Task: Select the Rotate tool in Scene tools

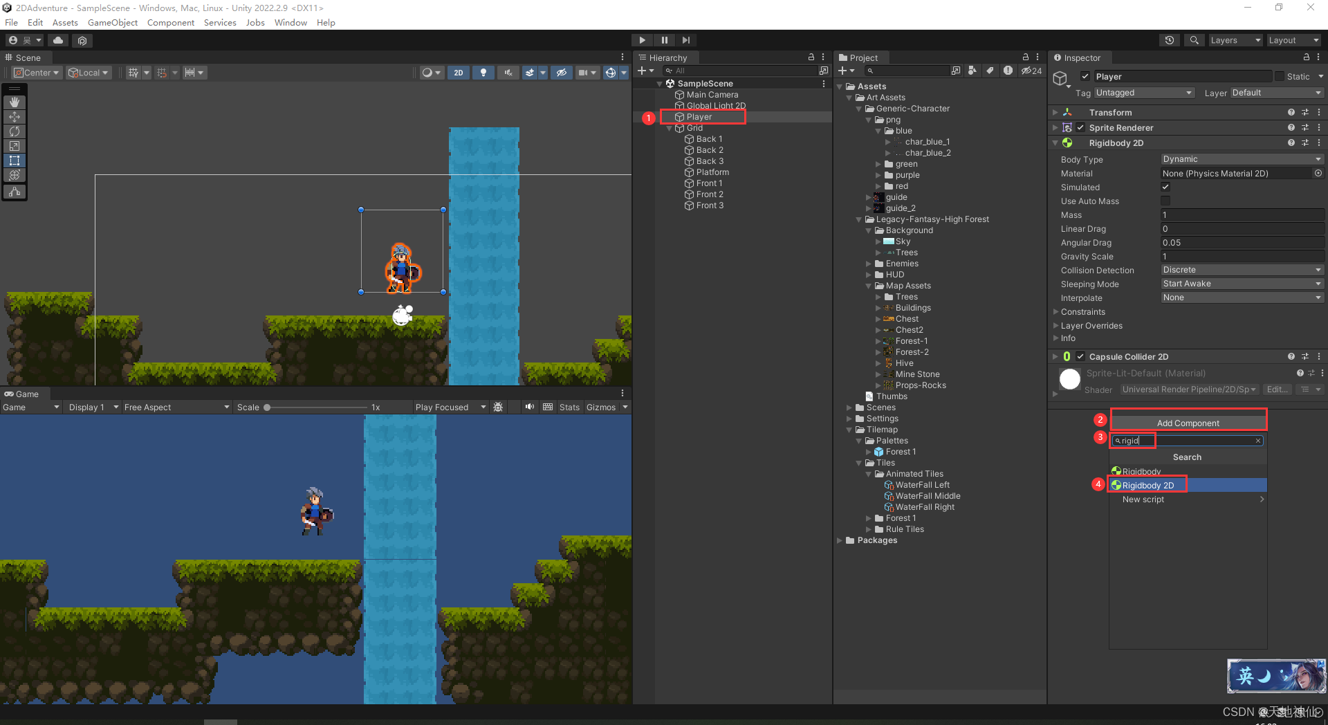Action: [x=15, y=131]
